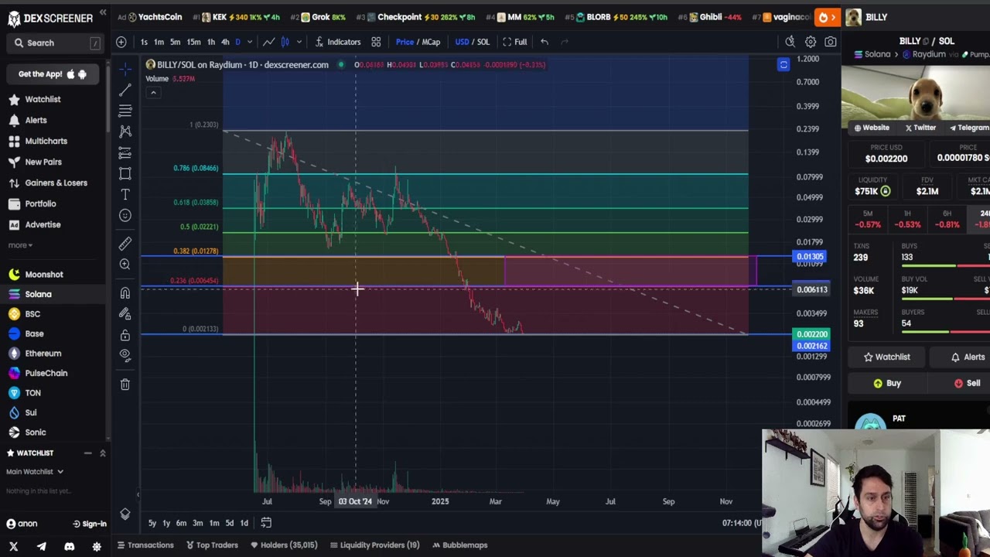Open the Indicators dialog
Viewport: 990px width, 557px height.
tap(338, 42)
